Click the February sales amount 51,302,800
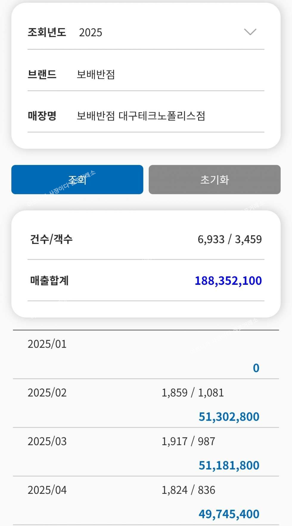292x526 pixels. point(229,417)
